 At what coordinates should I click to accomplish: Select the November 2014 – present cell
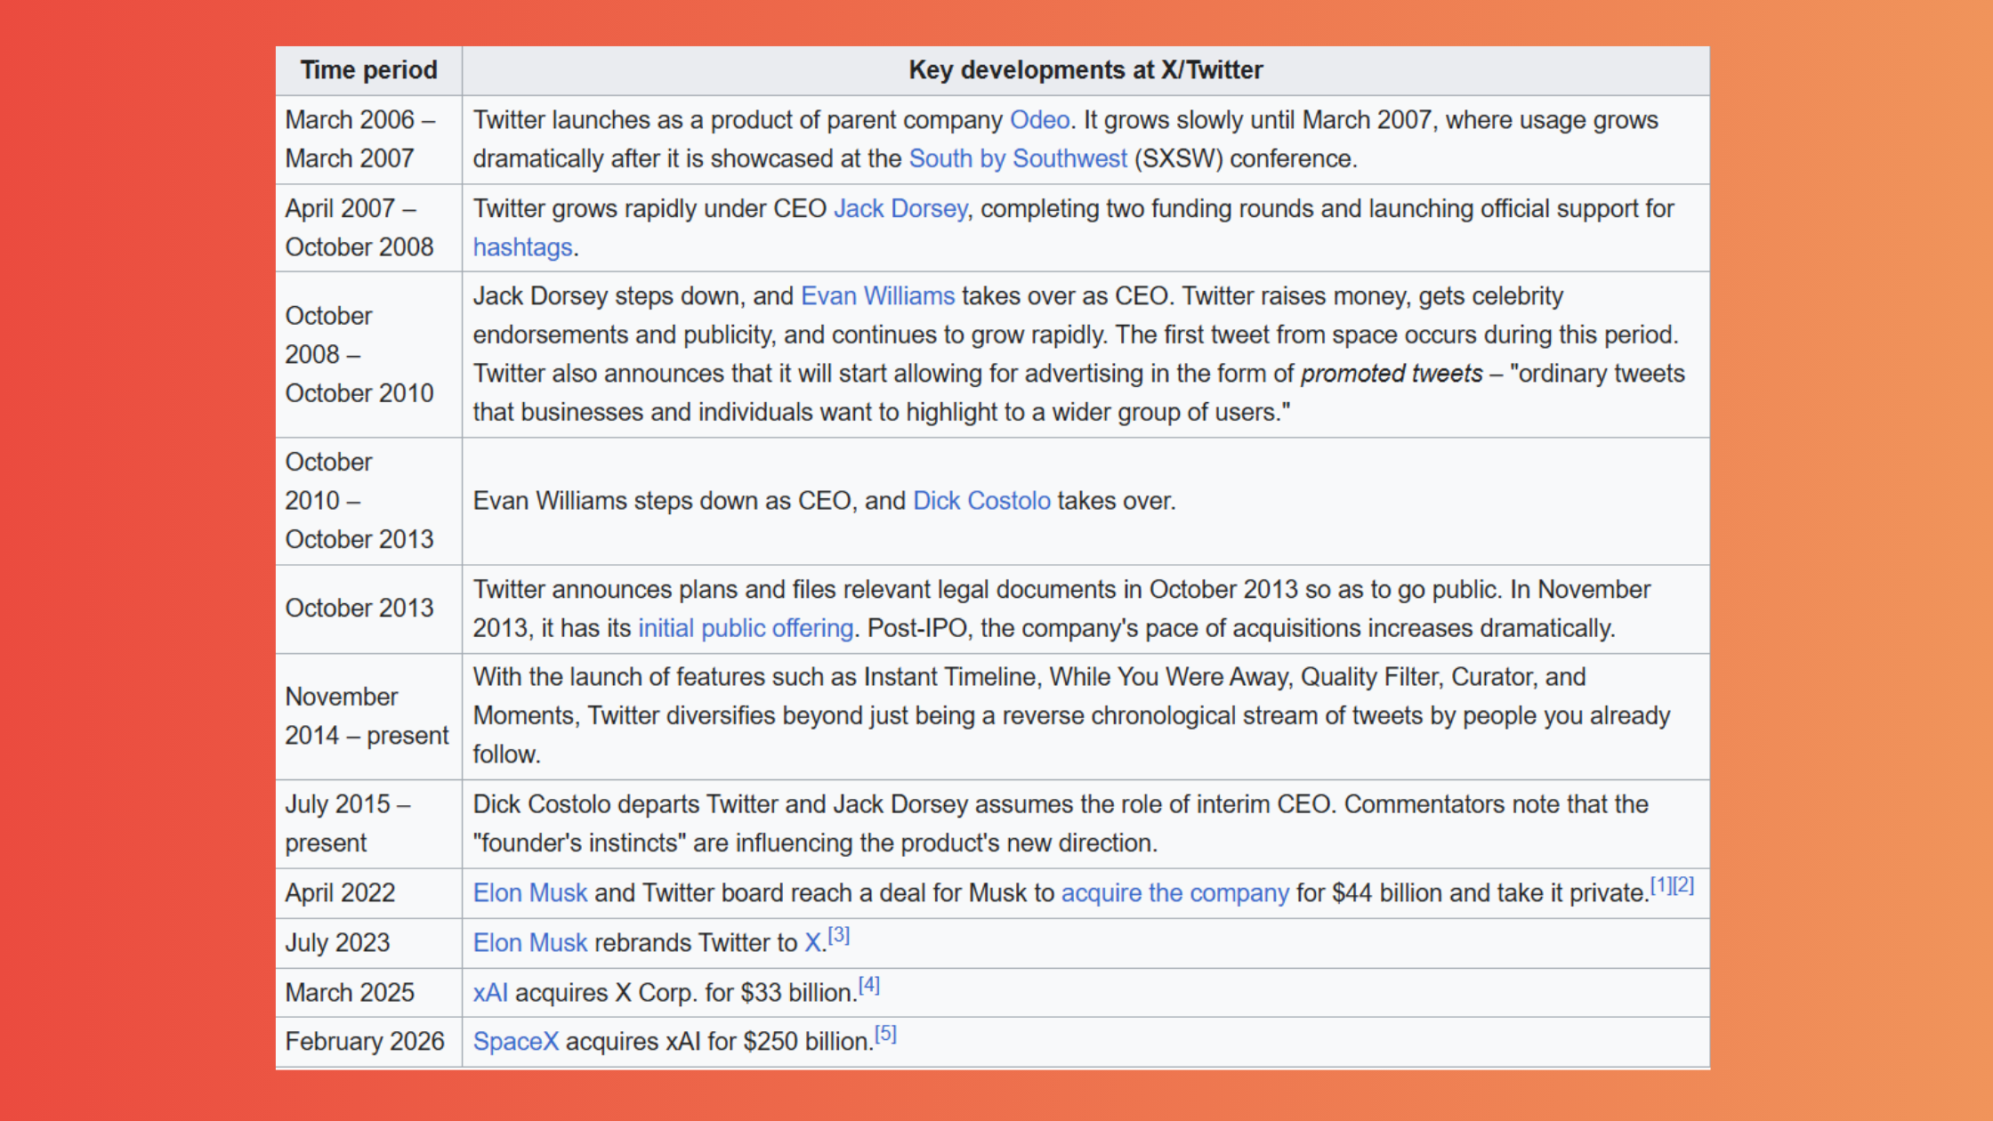[368, 716]
